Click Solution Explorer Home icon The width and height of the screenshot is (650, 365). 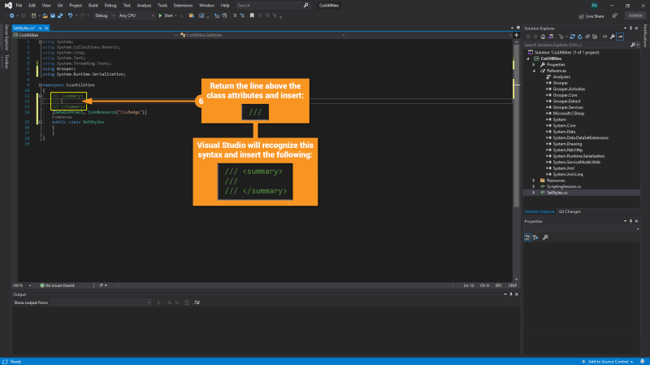544,36
